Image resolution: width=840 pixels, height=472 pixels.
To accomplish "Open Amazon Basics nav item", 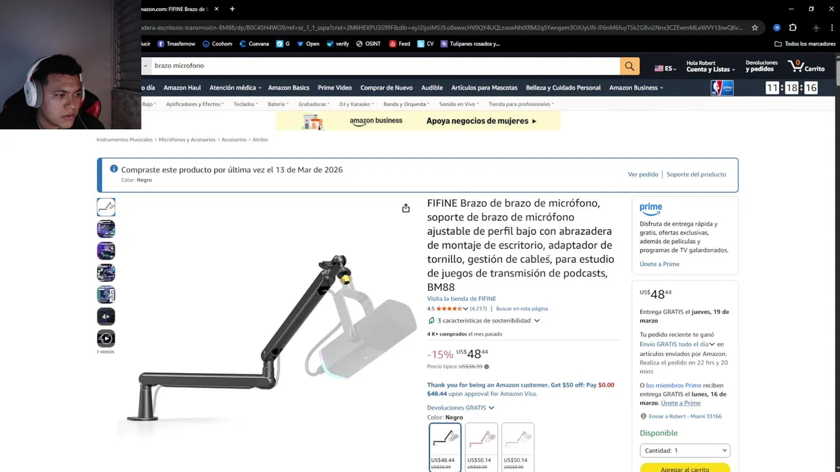I will [289, 88].
